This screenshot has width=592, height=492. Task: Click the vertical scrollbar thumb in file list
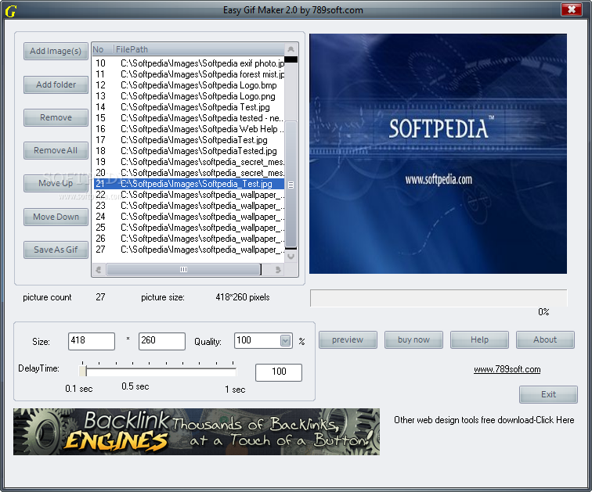click(x=291, y=185)
